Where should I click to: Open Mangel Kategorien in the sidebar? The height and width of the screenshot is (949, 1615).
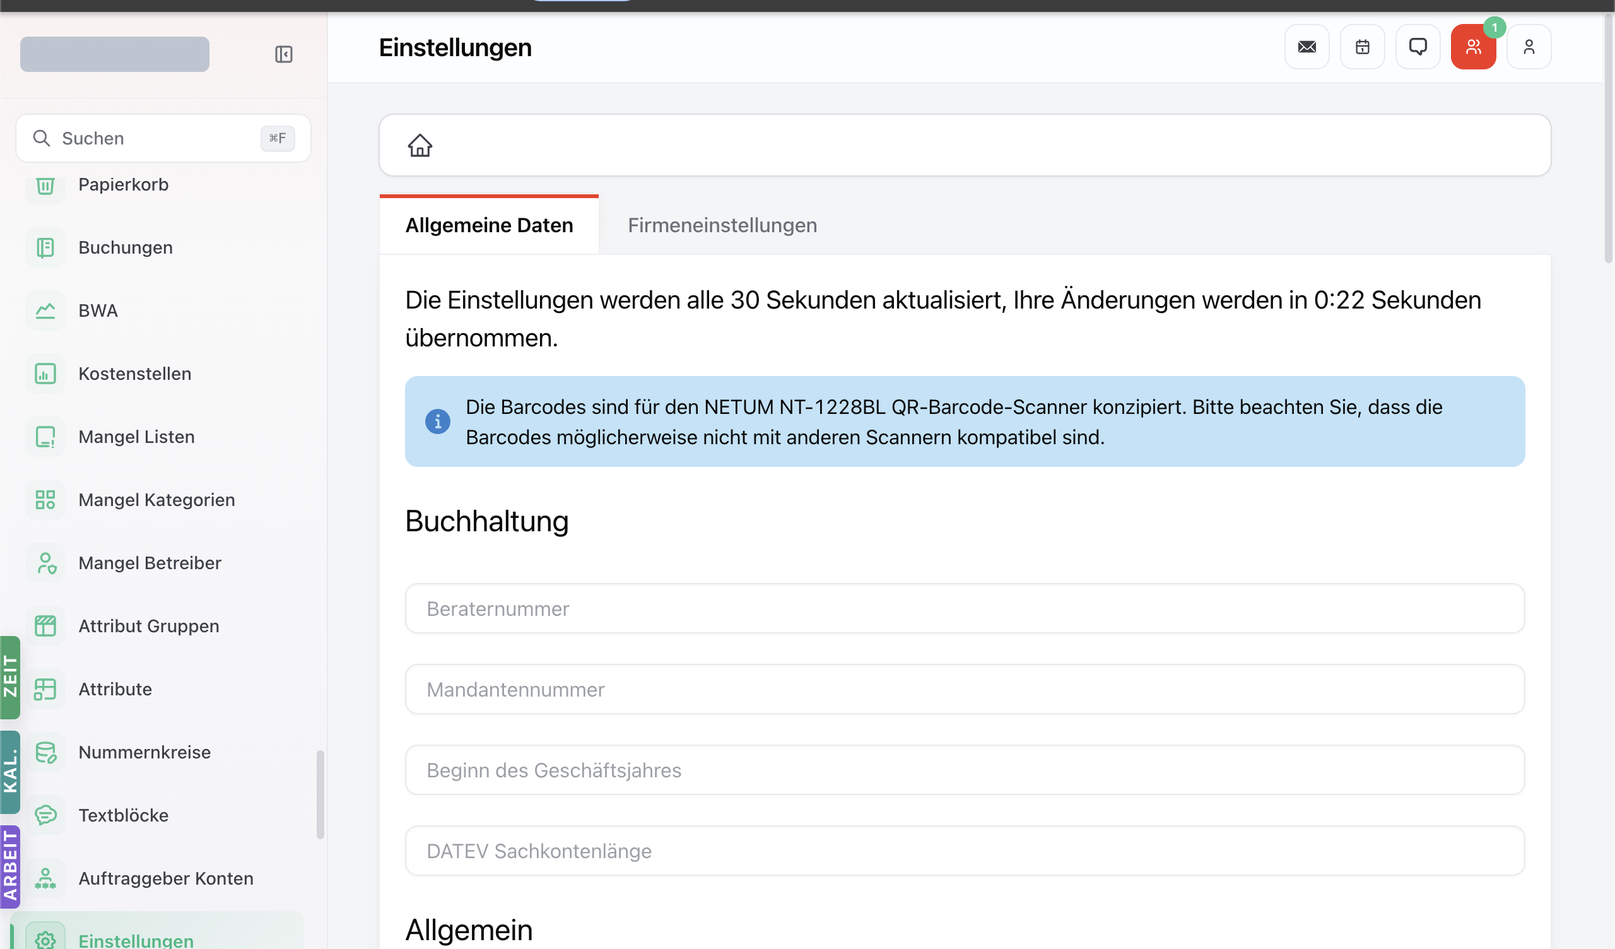156,500
